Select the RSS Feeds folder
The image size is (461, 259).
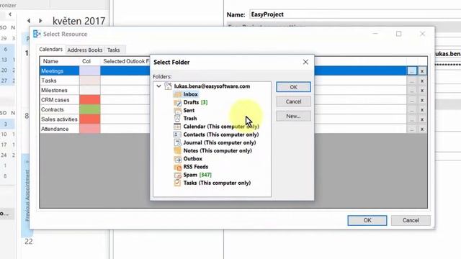[x=195, y=167]
